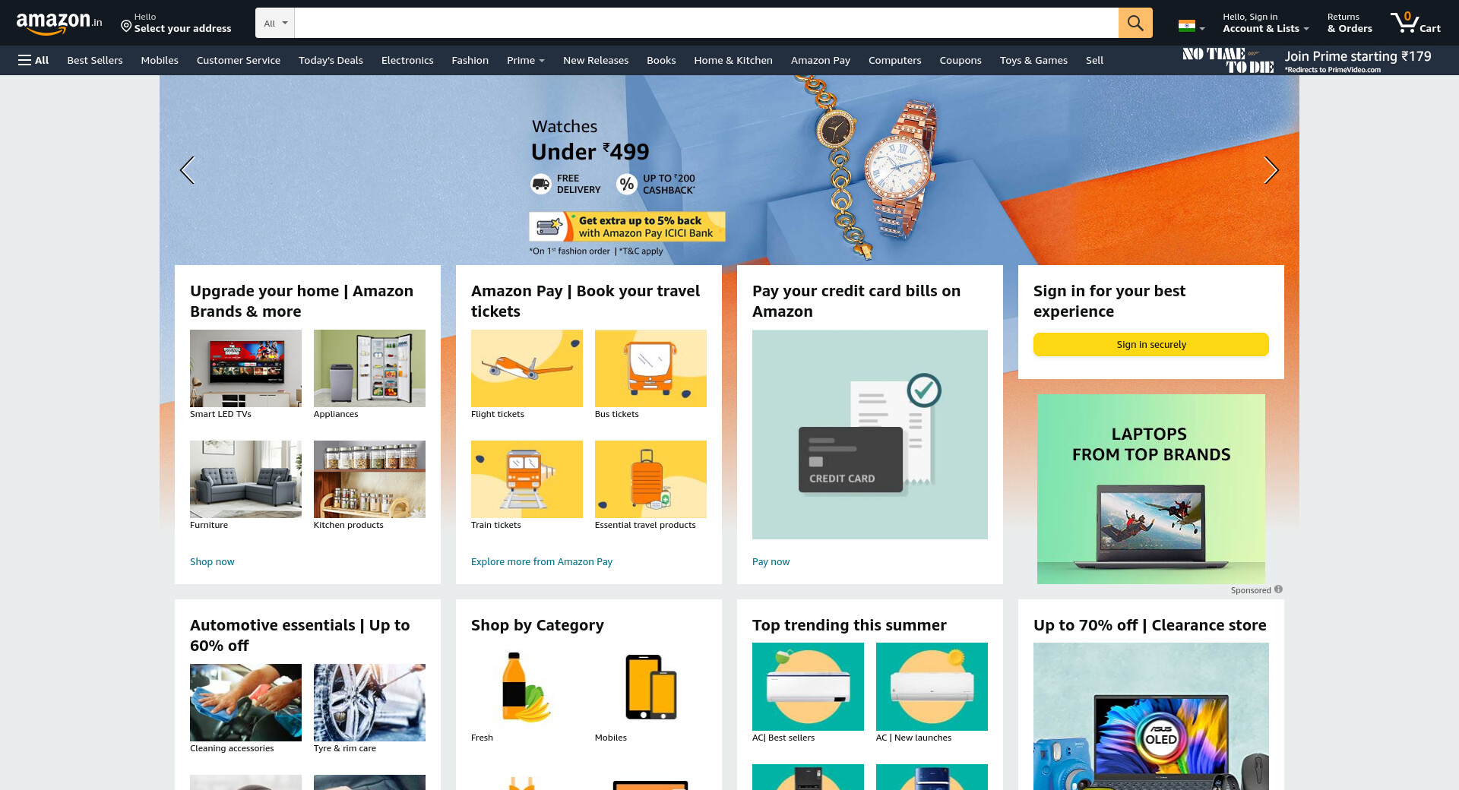Screen dimensions: 1459x790
Task: Open the Kitchen products thumbnail
Action: point(369,479)
